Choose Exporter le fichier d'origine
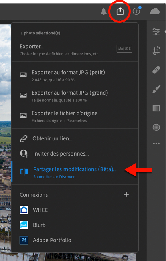This screenshot has width=166, height=261. [x=75, y=116]
